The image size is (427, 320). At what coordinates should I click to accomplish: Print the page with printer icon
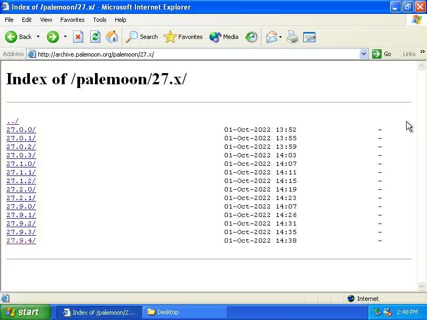(292, 37)
